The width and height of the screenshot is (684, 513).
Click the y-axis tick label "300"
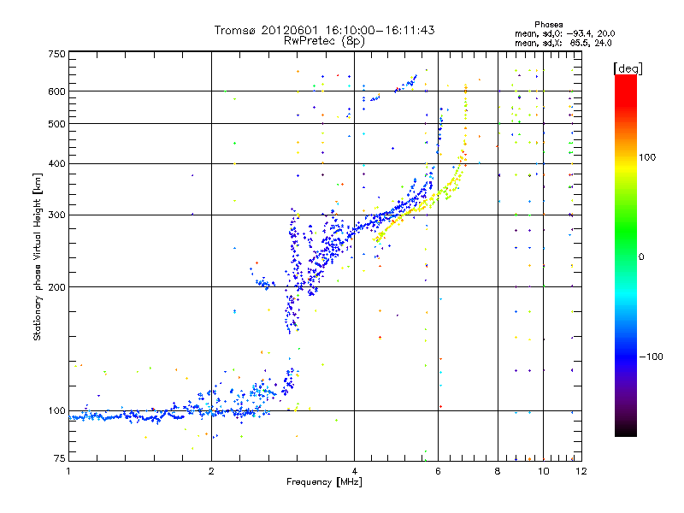(56, 215)
